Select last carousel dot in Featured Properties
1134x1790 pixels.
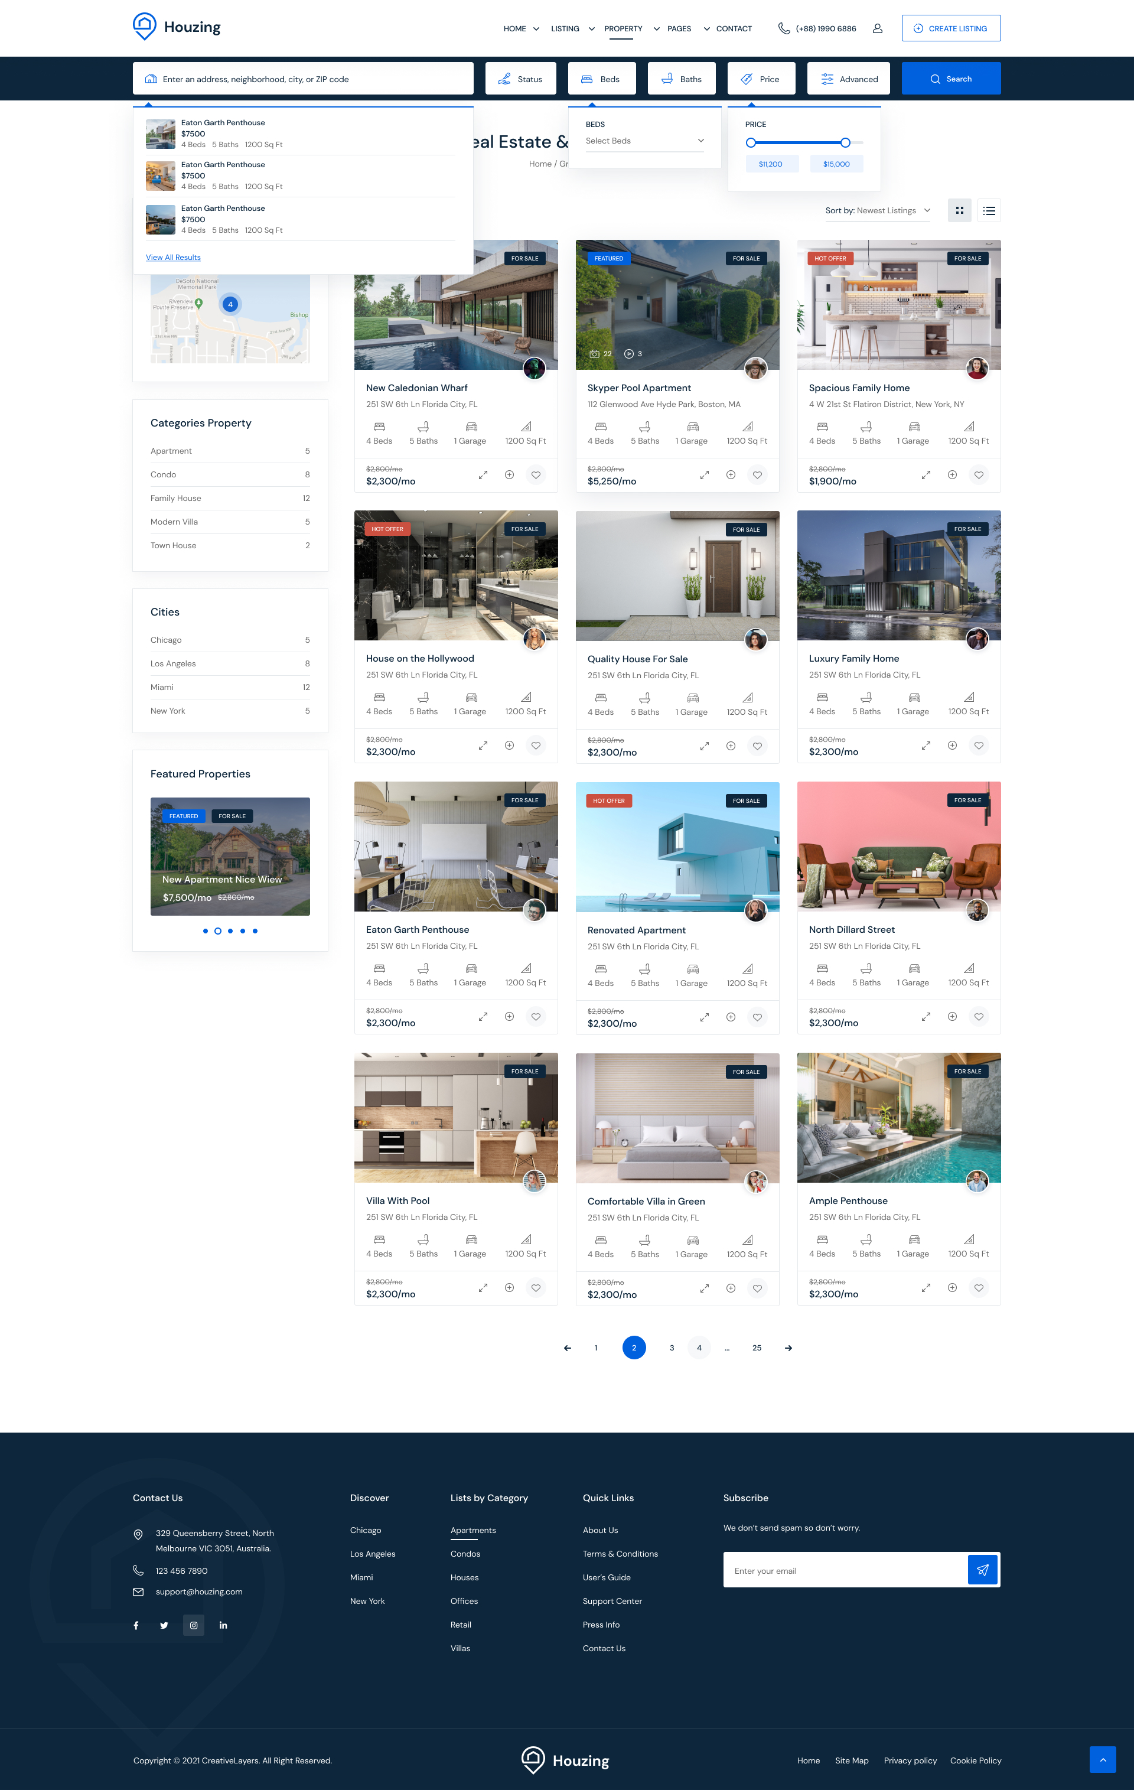click(255, 930)
